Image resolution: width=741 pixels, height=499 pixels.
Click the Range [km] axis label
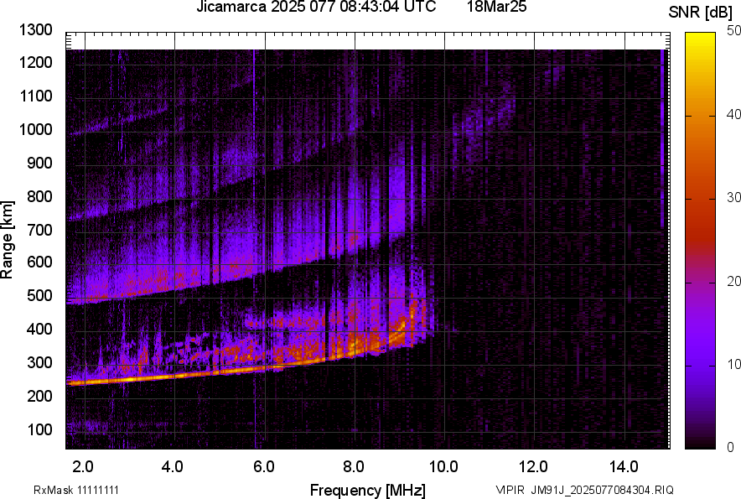point(8,239)
